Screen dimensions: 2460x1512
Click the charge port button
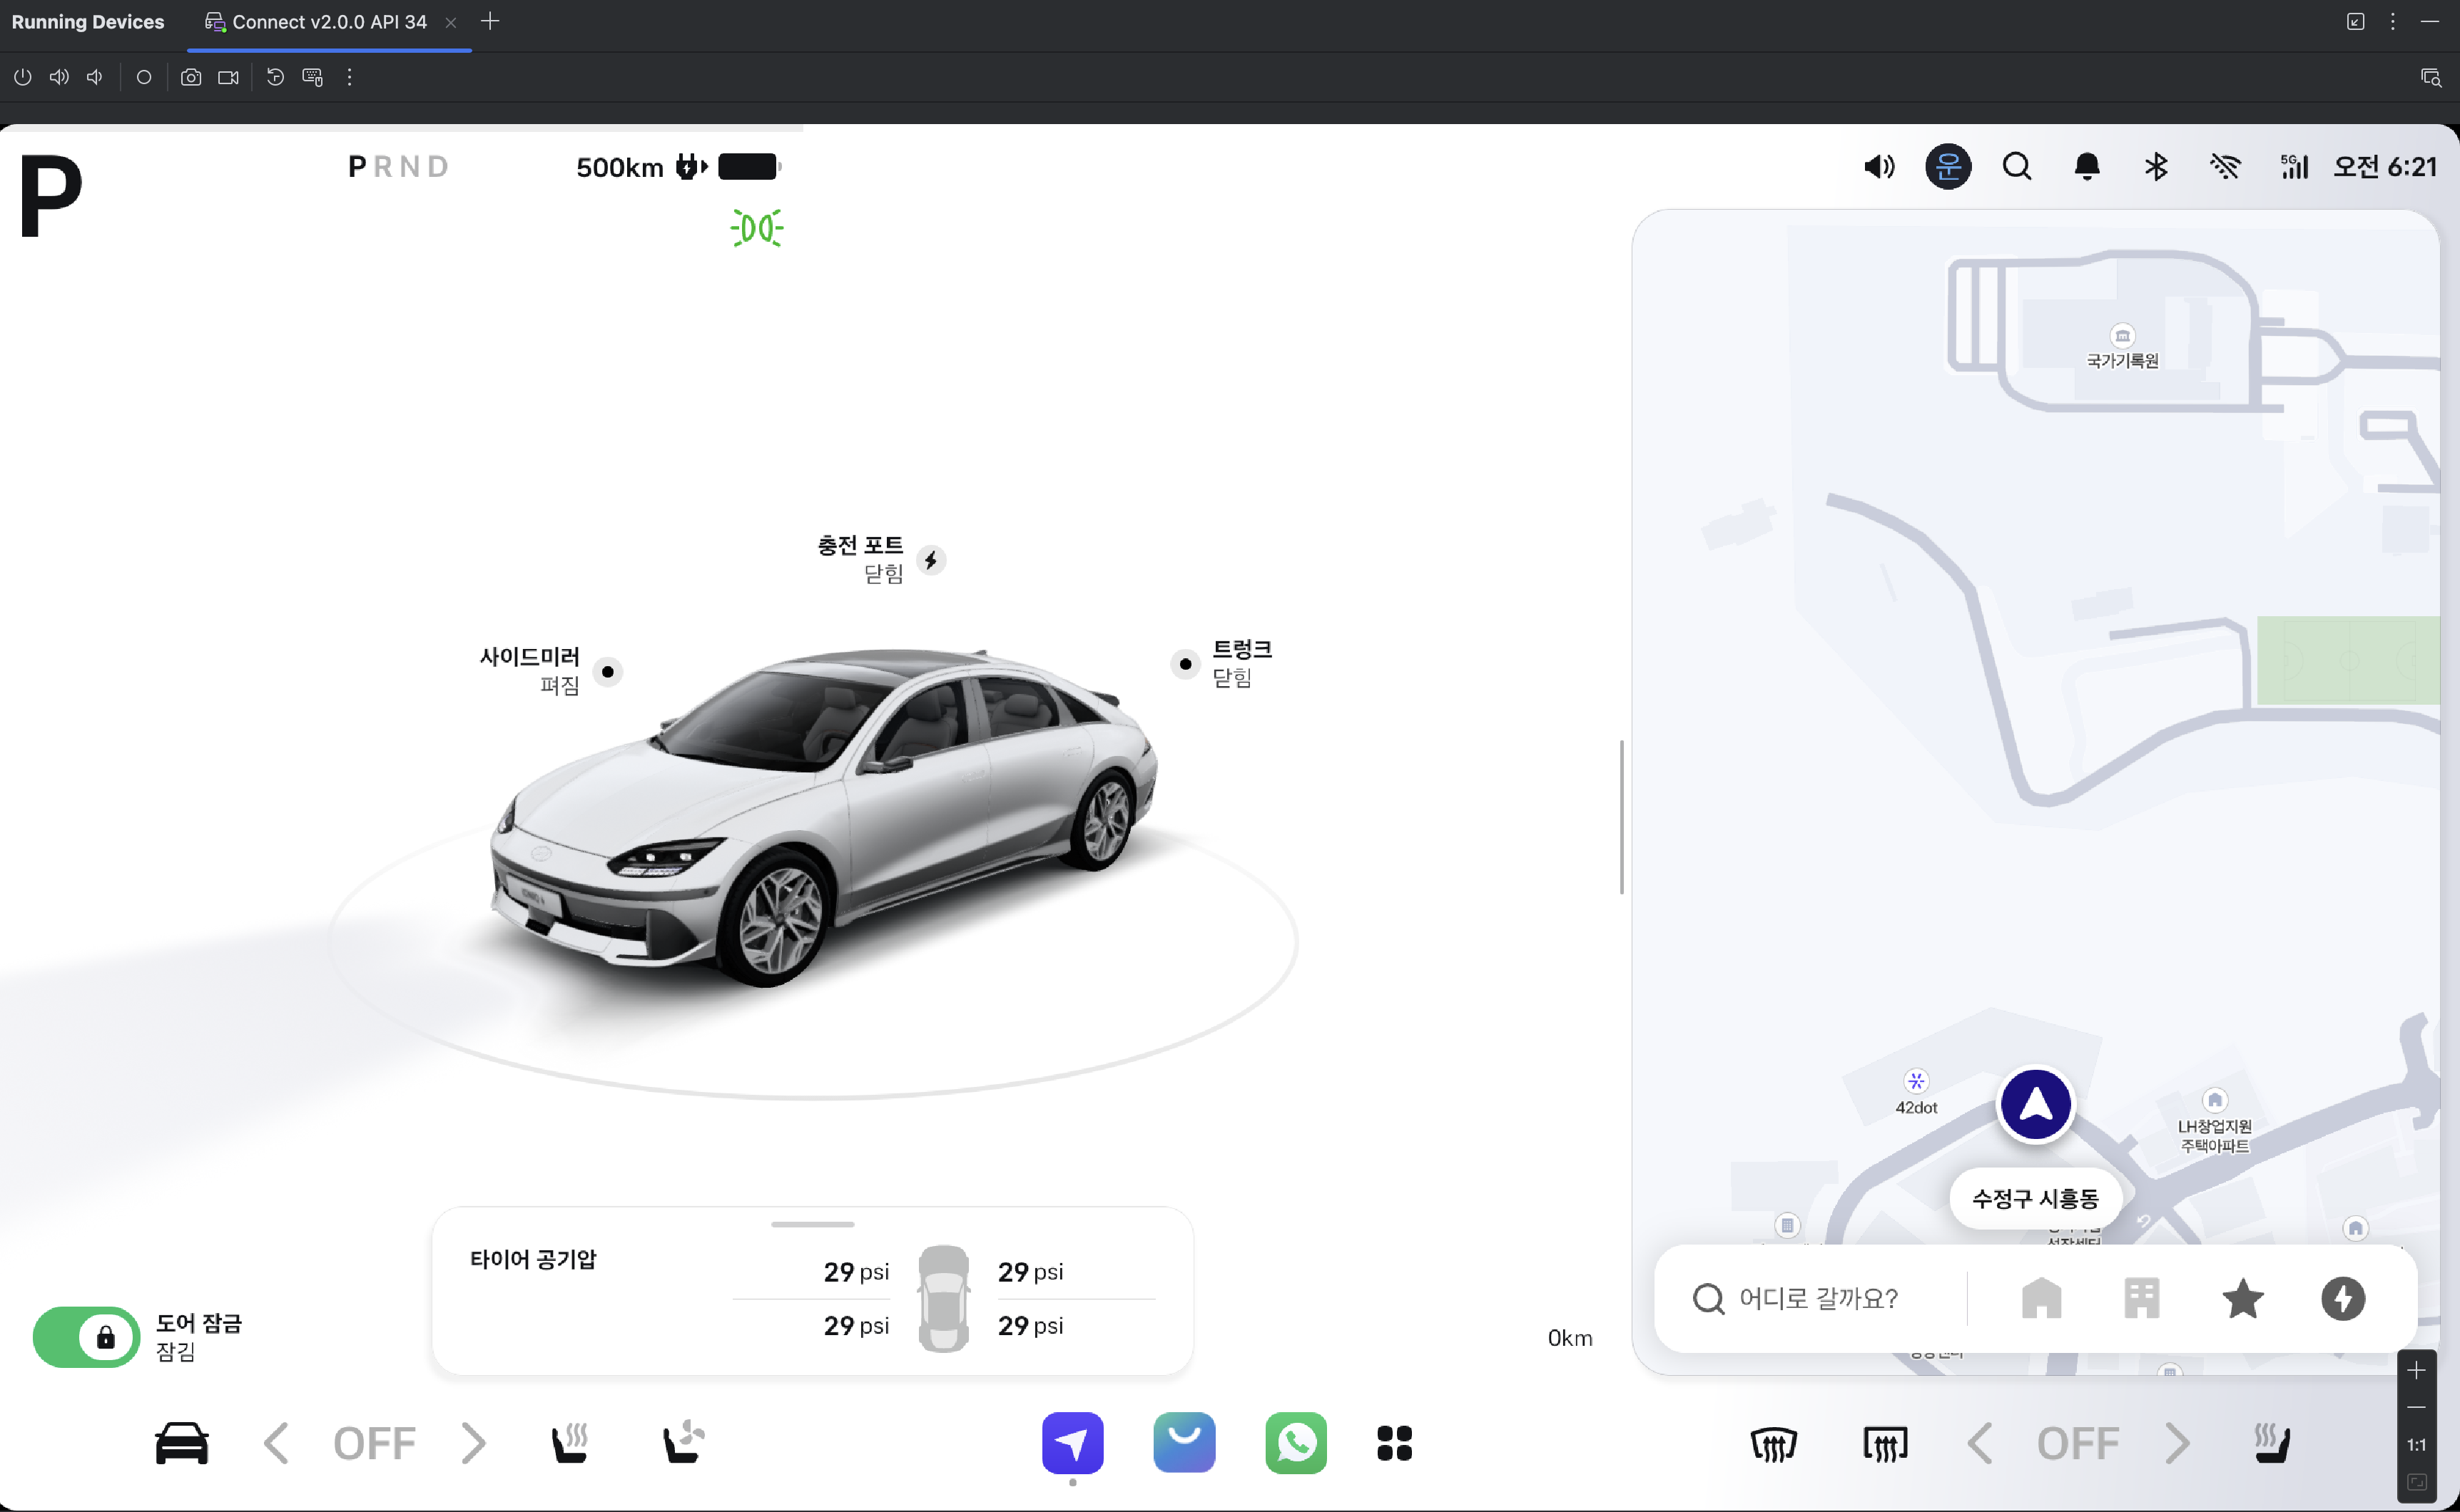coord(930,560)
